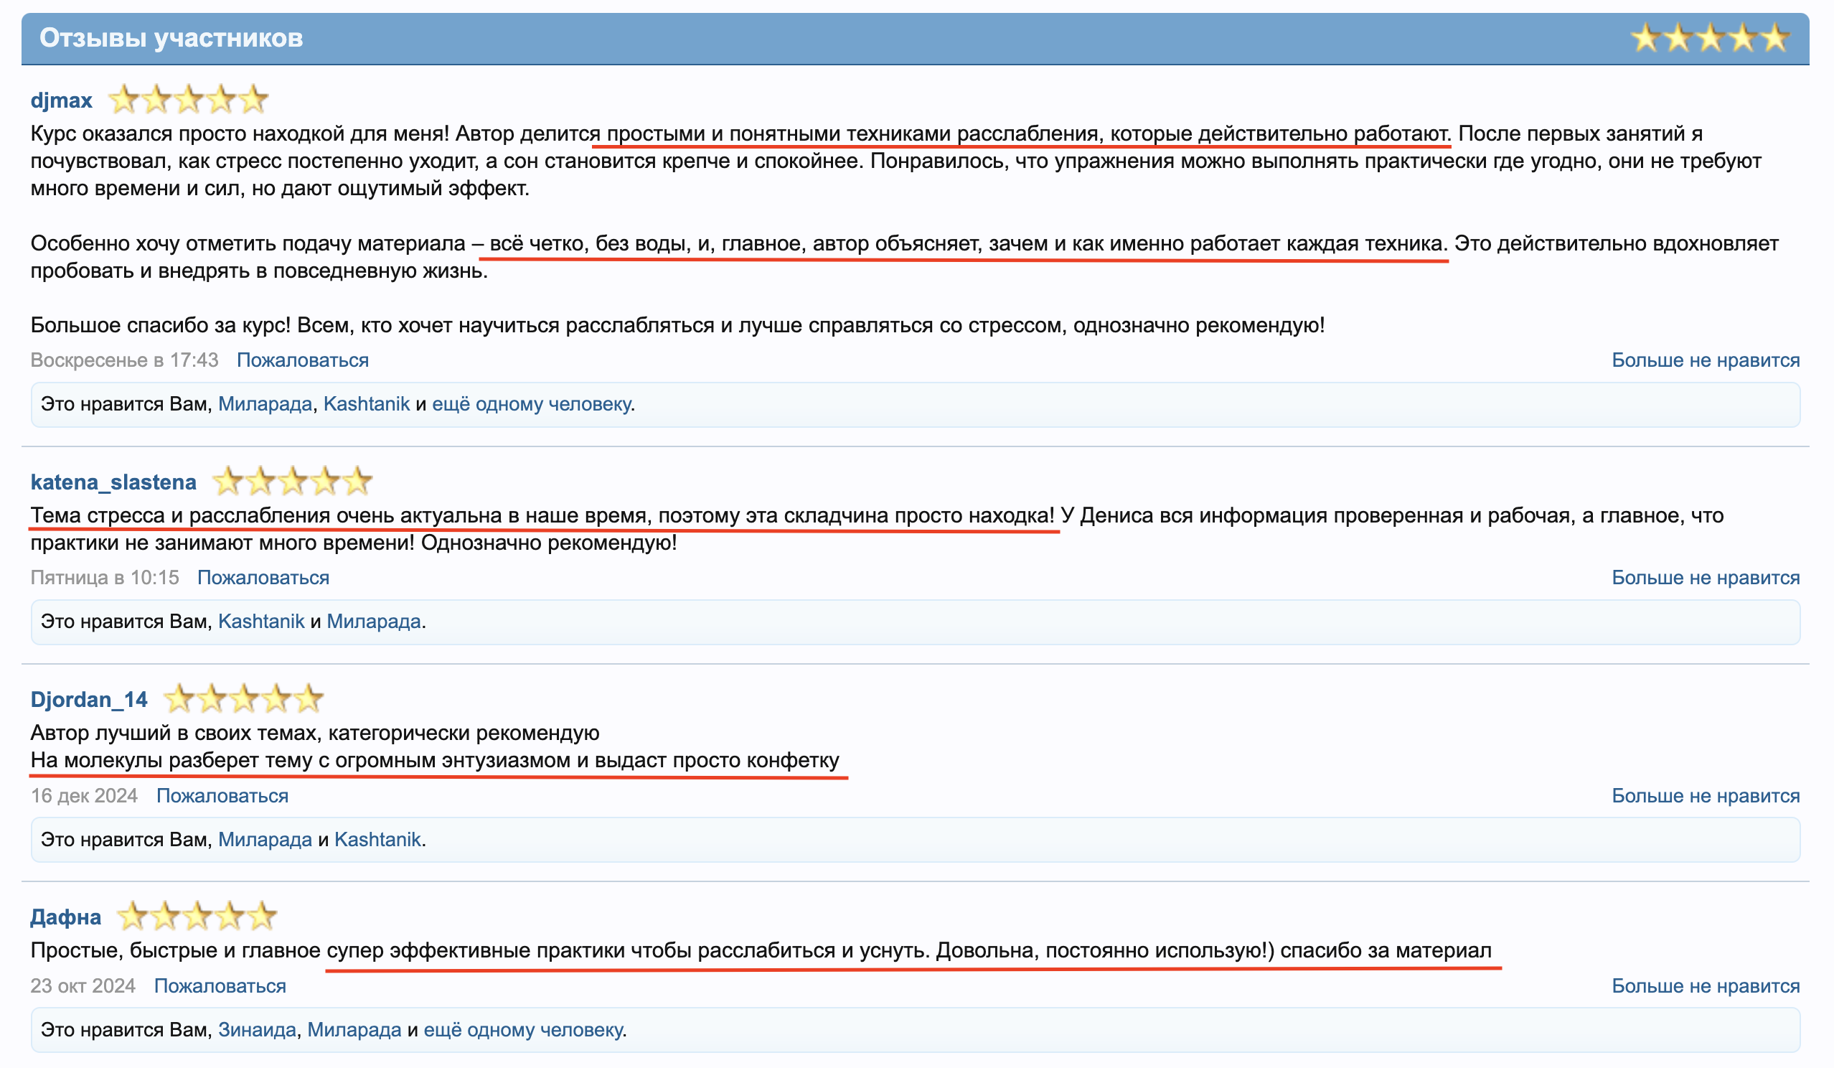Click the Отзывы участников header title
Screen dimensions: 1834x1068
pyautogui.click(x=171, y=38)
